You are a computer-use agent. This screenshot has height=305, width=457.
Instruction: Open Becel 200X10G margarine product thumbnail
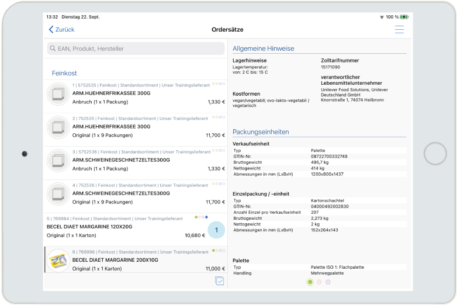[58, 260]
